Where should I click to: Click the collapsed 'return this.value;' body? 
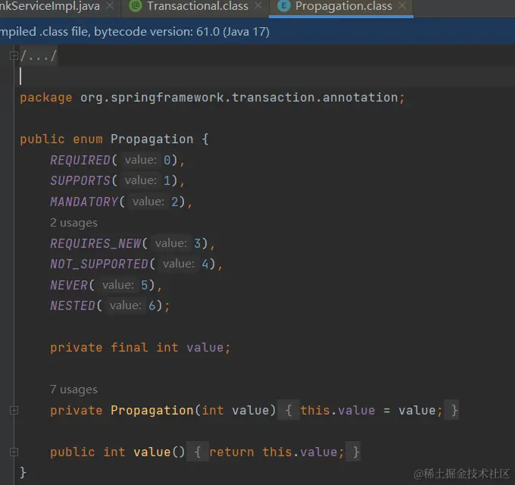(273, 452)
